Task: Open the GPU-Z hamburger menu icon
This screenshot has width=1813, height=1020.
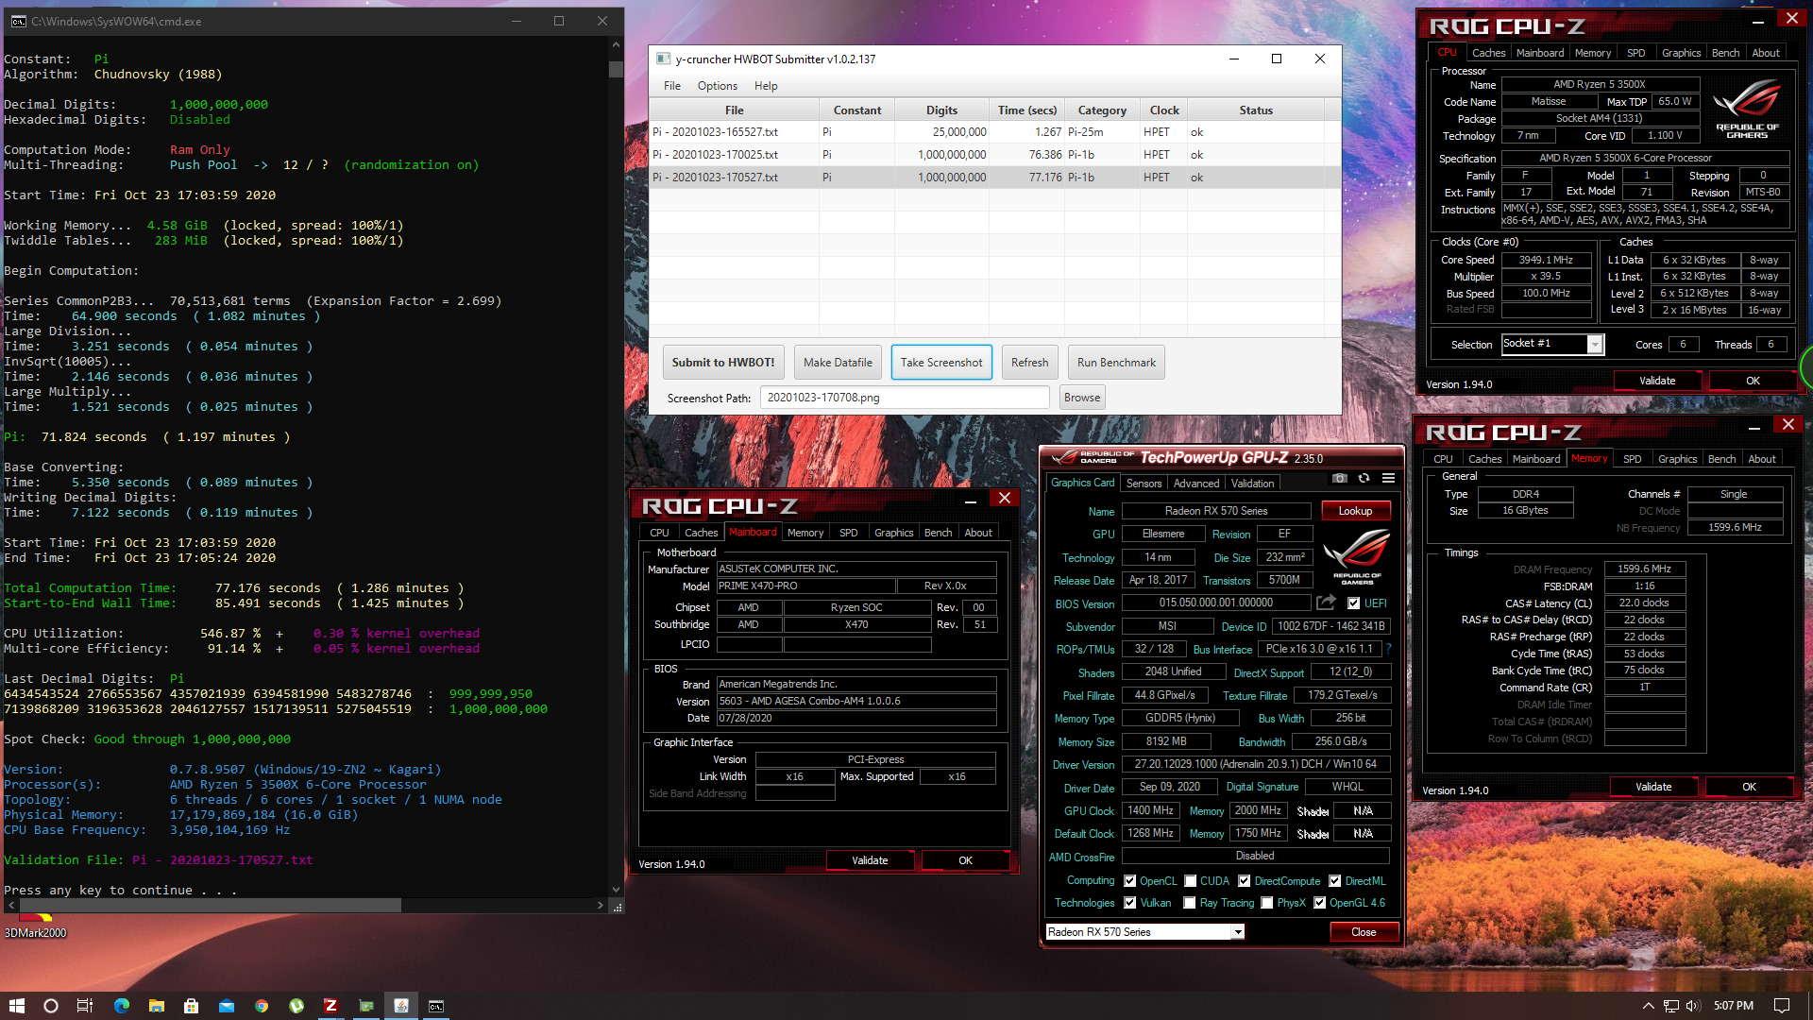Action: (1388, 479)
